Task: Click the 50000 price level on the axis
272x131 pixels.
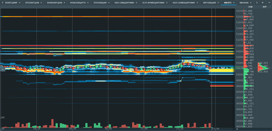Action: point(240,75)
